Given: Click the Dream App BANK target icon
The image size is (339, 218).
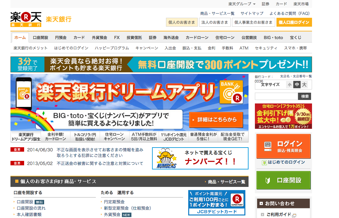Looking at the screenshot, I should tap(231, 92).
